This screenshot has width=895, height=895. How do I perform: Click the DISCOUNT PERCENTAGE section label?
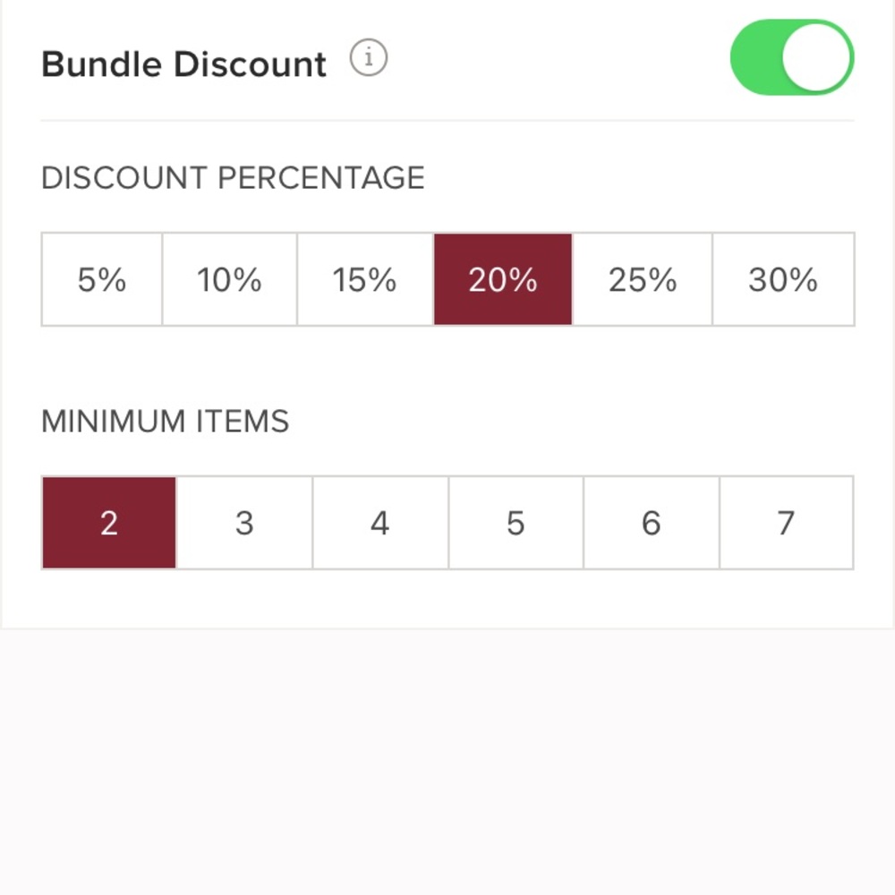tap(233, 177)
